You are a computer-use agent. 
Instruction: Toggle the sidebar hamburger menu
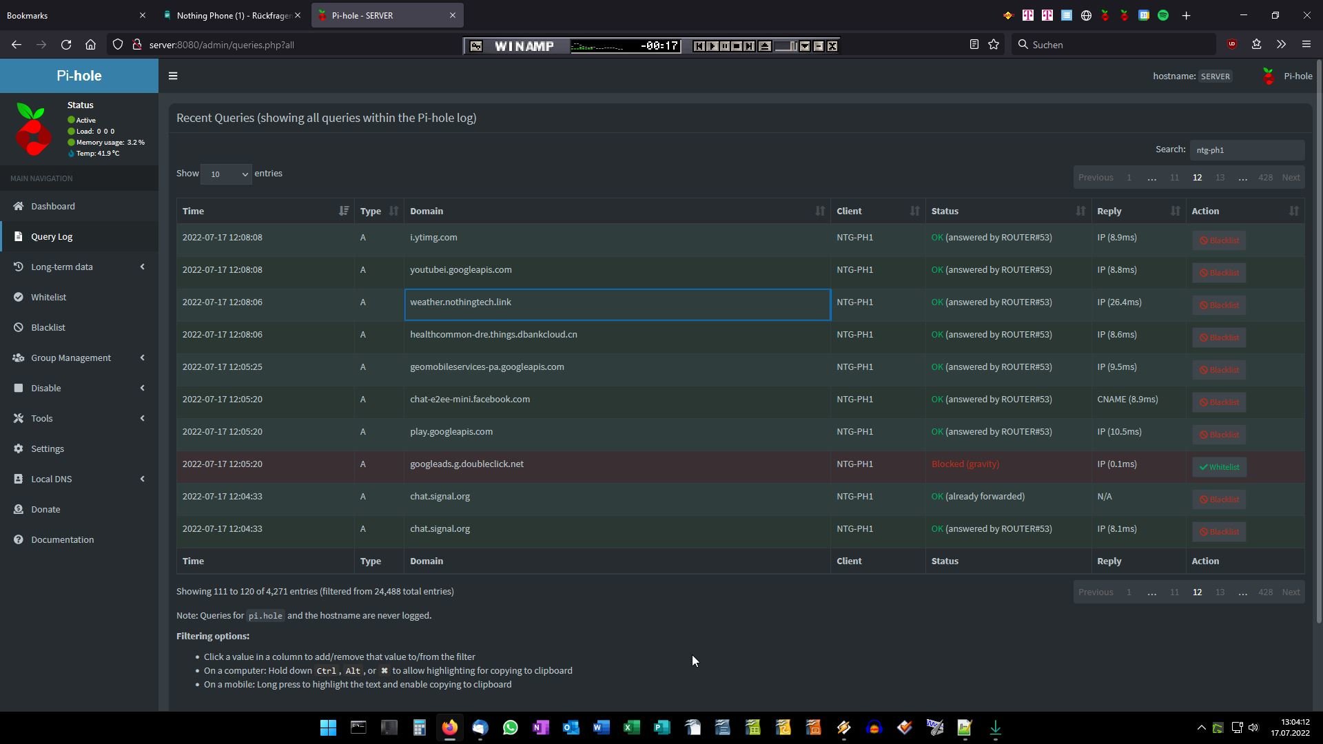coord(173,76)
